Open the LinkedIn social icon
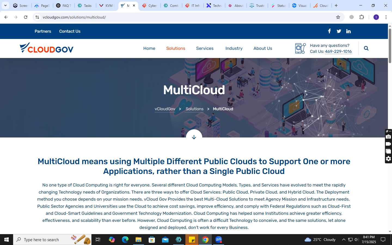Image resolution: width=392 pixels, height=245 pixels. [348, 31]
